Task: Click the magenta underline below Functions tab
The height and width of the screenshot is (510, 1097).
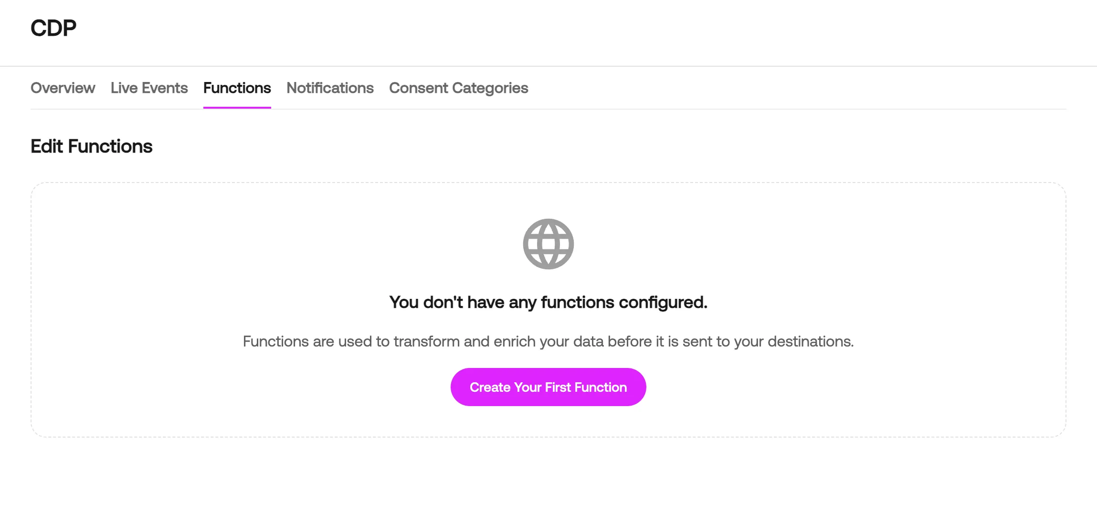Action: (x=237, y=107)
